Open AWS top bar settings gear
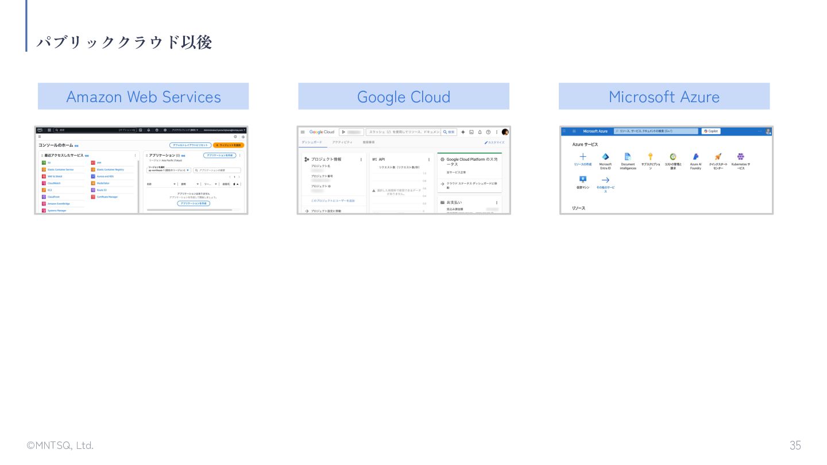 coord(165,130)
